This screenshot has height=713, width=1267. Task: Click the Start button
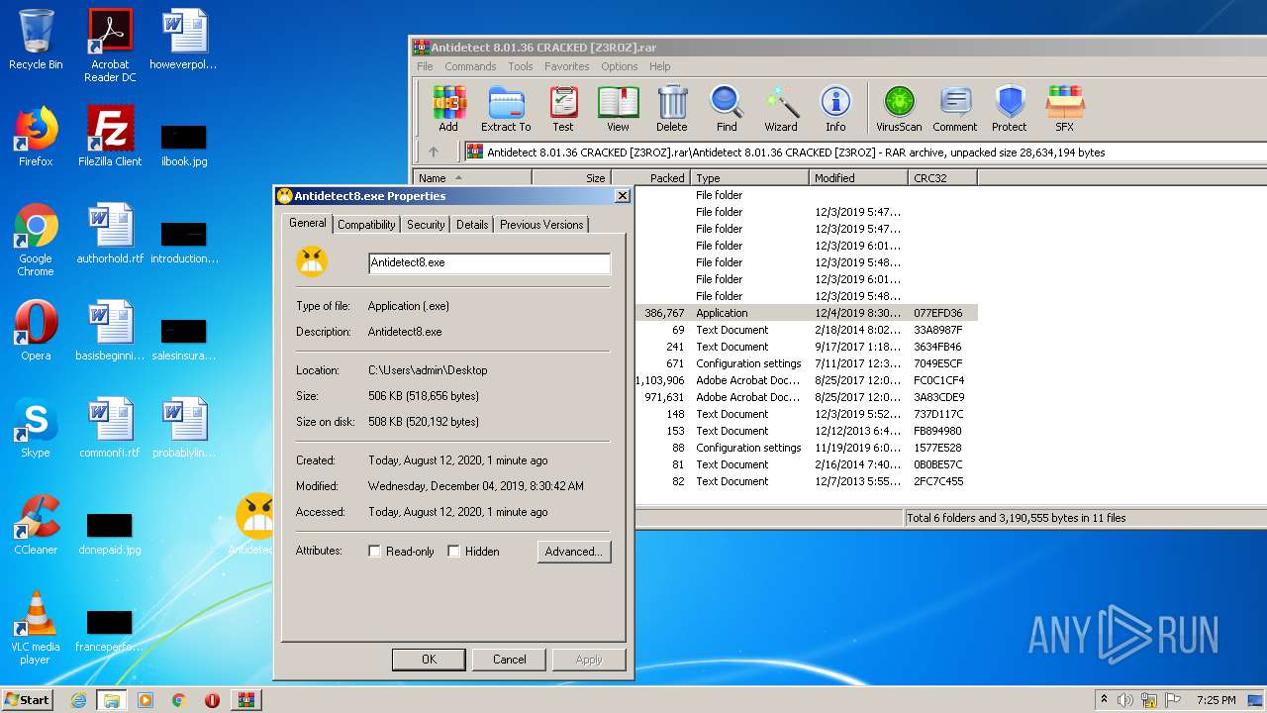27,699
